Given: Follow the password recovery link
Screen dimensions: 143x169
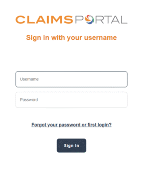Looking at the screenshot, I should click(71, 125).
